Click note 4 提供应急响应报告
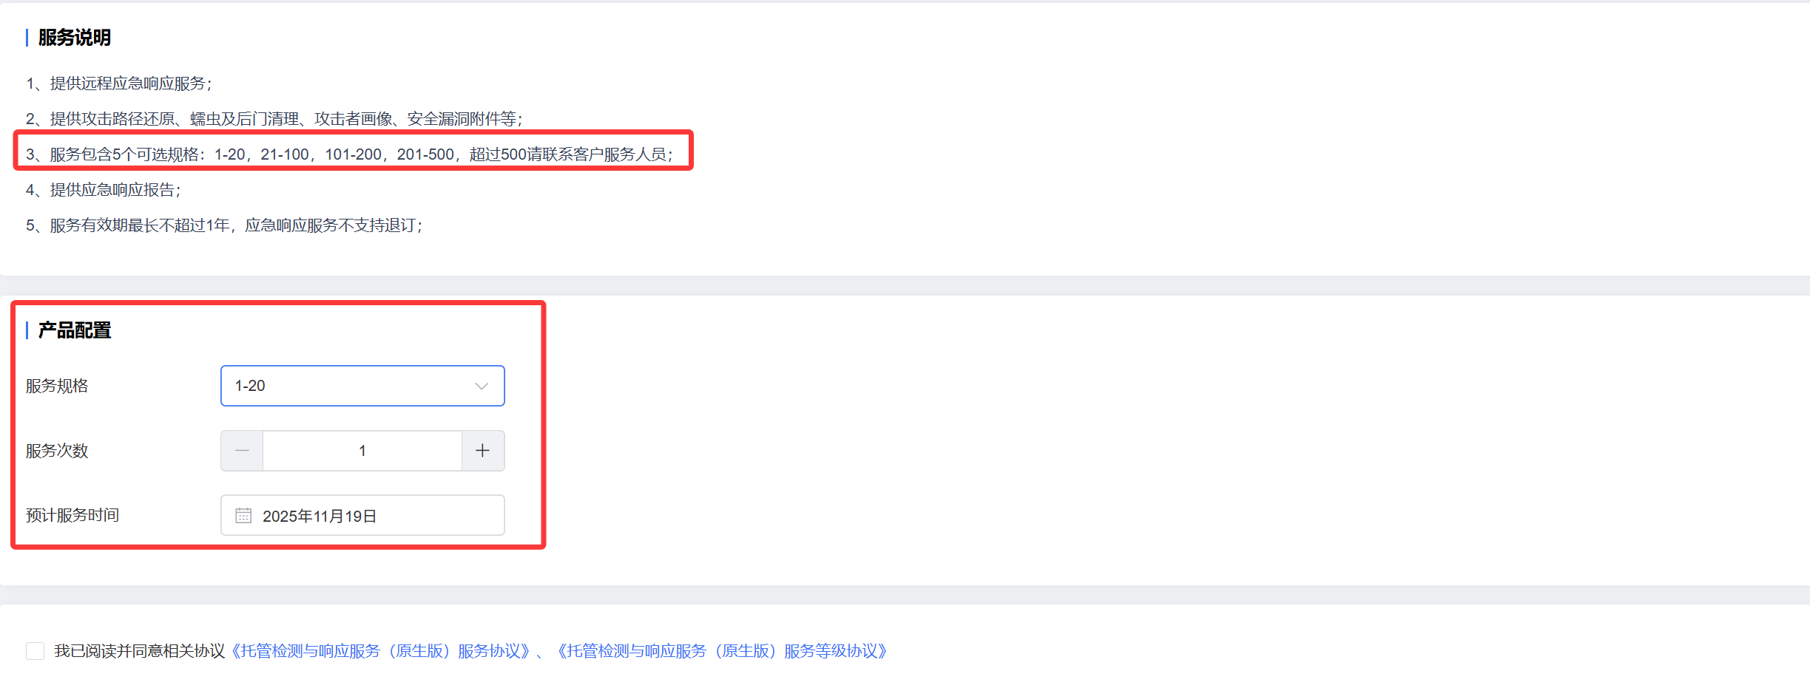This screenshot has width=1810, height=691. (x=104, y=190)
